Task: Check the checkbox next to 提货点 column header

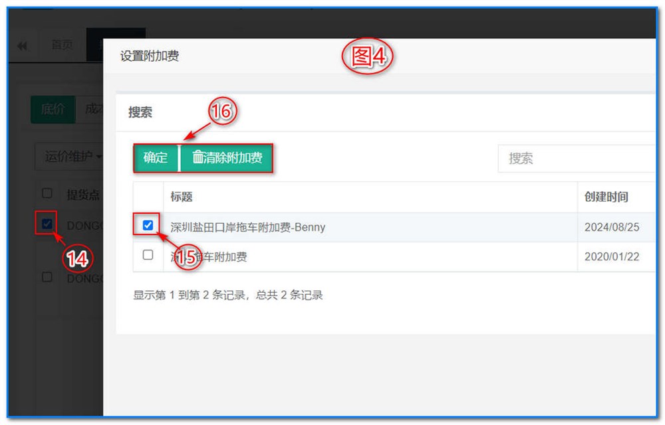Action: click(x=47, y=193)
